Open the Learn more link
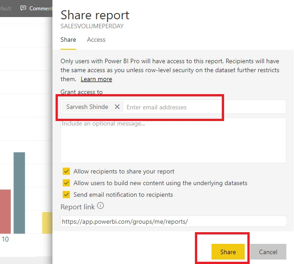This screenshot has width=294, height=264. click(x=96, y=79)
